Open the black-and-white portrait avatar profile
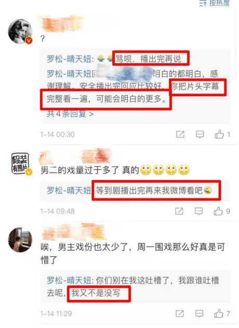This screenshot has height=328, width=239. [x=20, y=31]
